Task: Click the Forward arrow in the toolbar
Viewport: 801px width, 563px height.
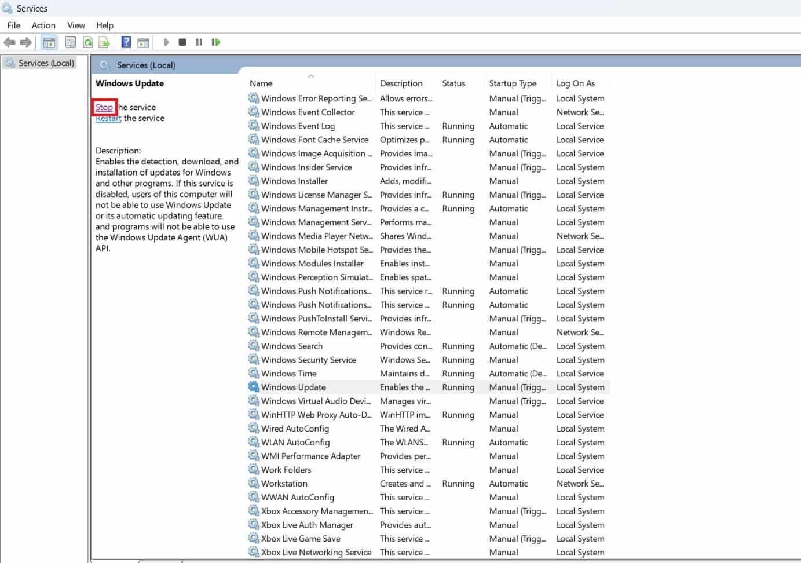Action: click(x=25, y=42)
